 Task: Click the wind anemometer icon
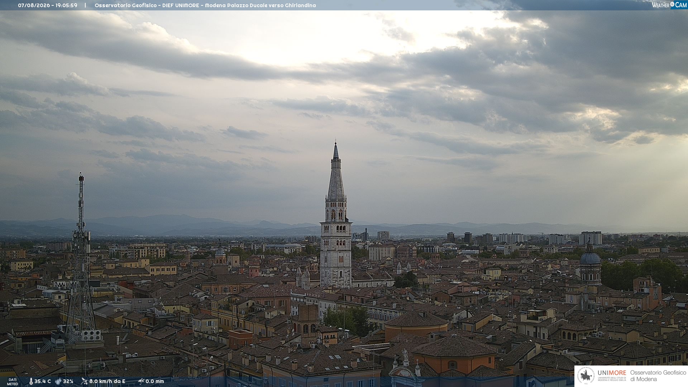pos(84,381)
